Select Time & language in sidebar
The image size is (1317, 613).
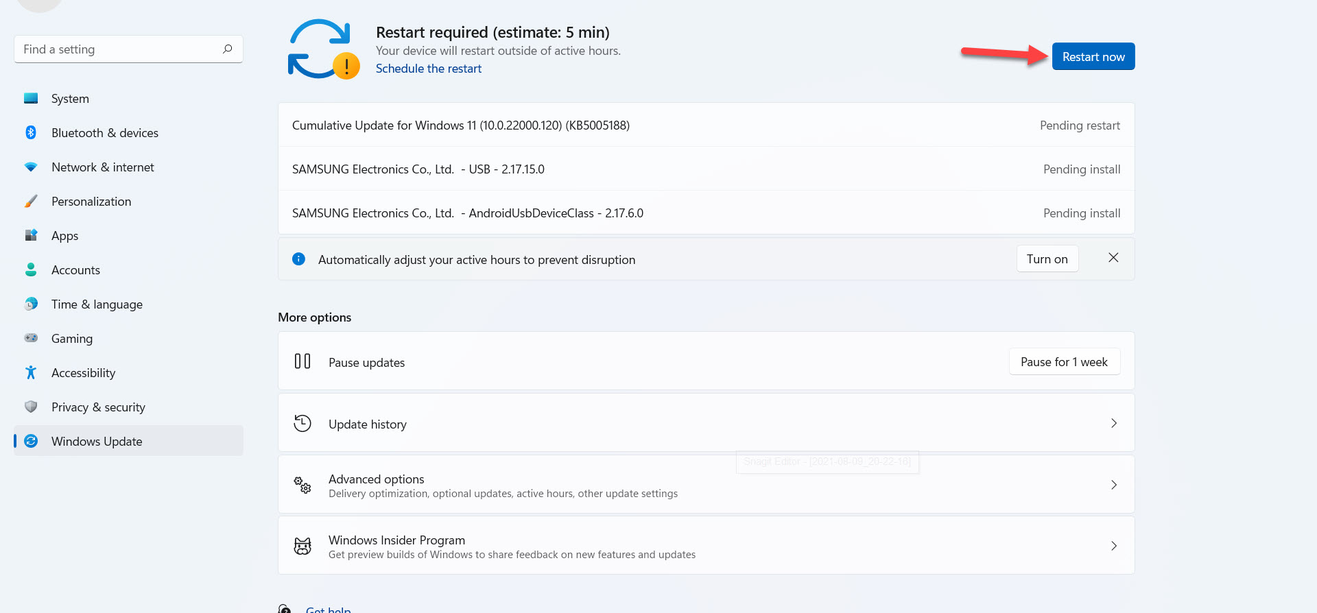[97, 304]
